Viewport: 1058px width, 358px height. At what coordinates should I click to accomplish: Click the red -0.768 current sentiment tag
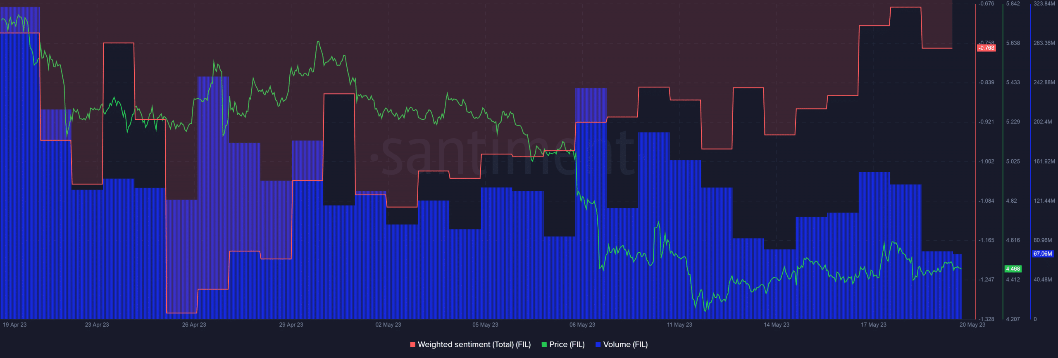coord(987,48)
